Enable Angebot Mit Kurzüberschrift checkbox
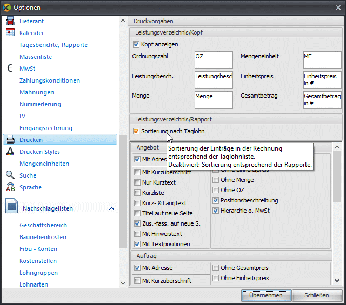 [137, 172]
